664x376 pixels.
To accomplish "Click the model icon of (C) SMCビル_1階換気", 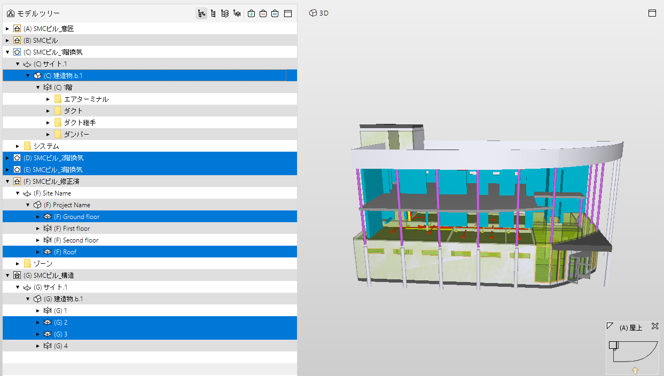I will point(17,52).
